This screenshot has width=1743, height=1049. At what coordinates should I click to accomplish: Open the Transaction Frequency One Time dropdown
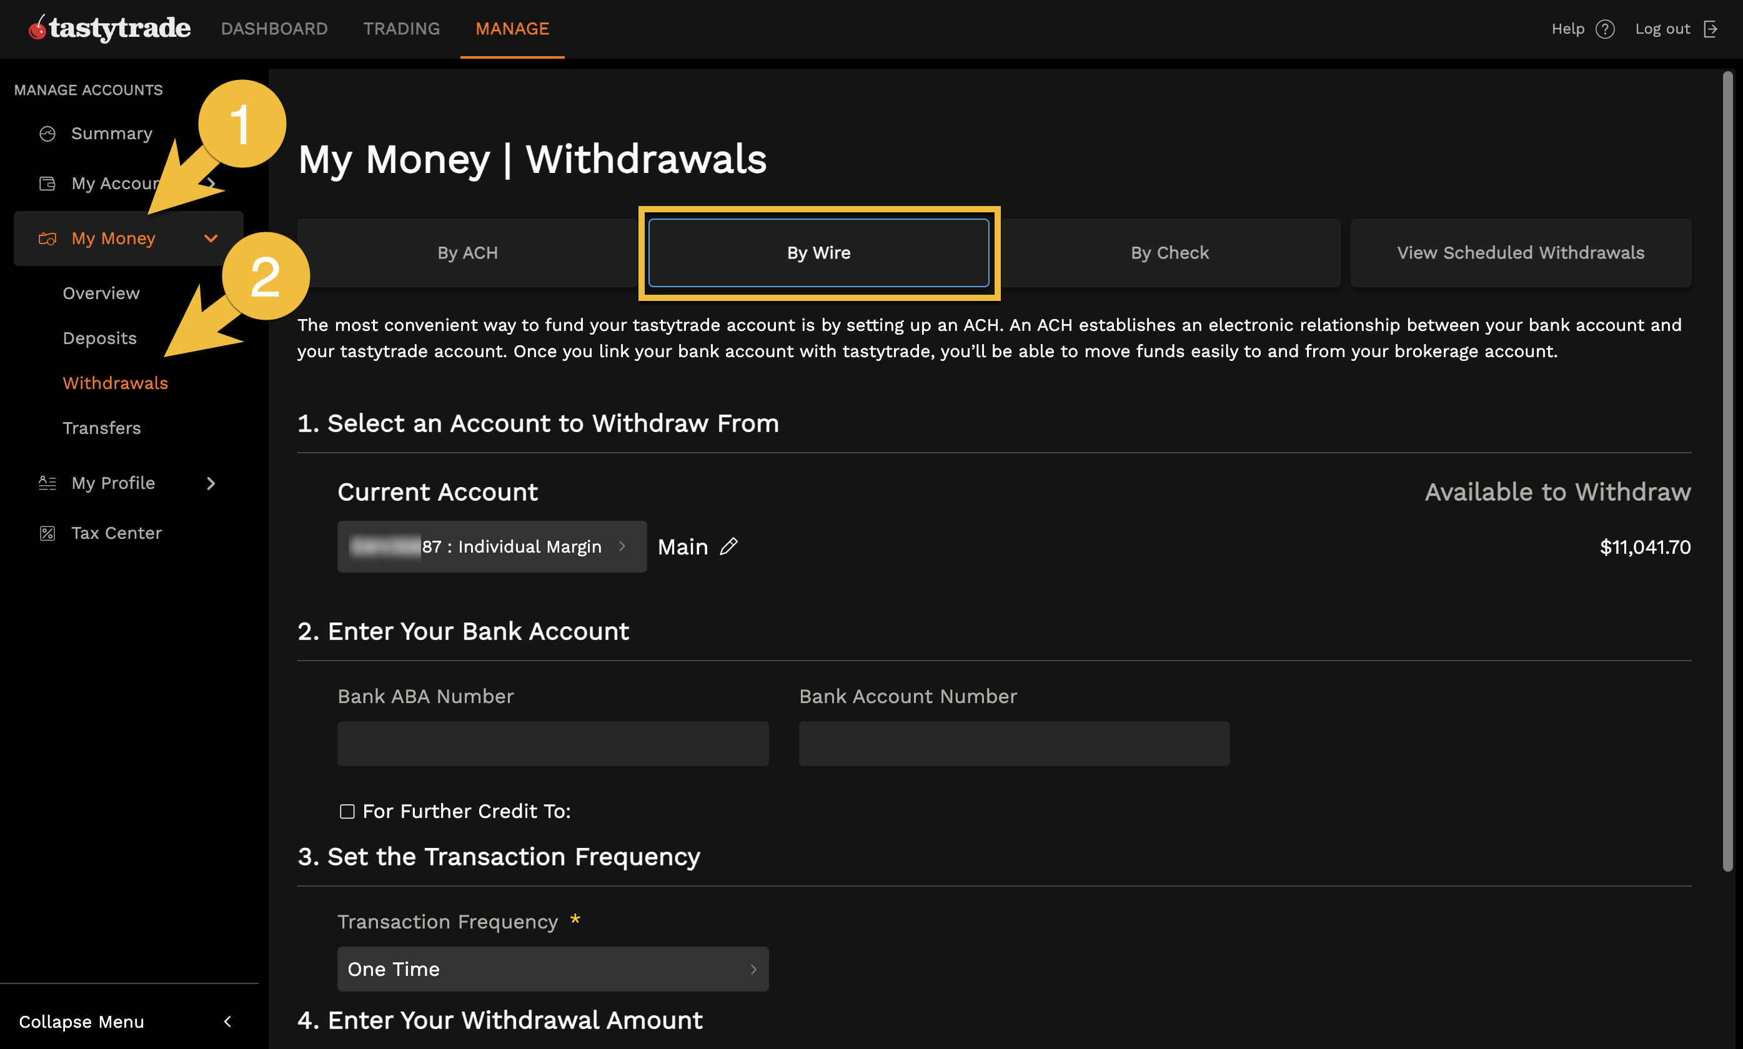tap(552, 968)
